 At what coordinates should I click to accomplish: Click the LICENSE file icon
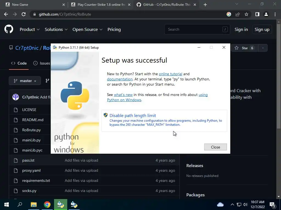(16, 110)
